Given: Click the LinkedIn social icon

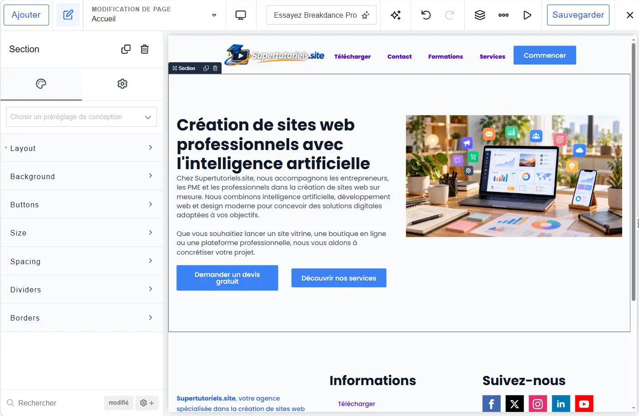Looking at the screenshot, I should [x=561, y=404].
